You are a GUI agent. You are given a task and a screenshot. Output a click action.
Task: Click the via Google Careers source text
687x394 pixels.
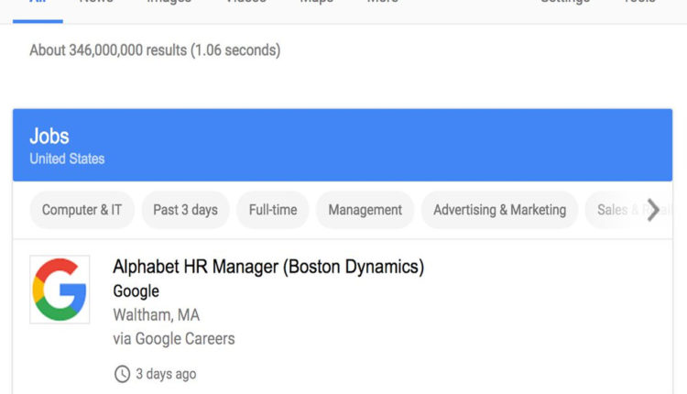[174, 339]
